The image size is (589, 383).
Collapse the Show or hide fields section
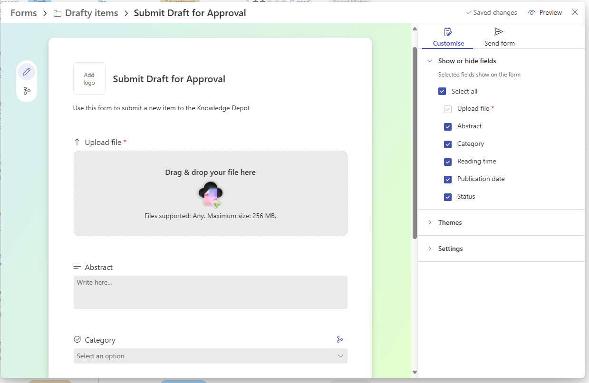tap(430, 61)
